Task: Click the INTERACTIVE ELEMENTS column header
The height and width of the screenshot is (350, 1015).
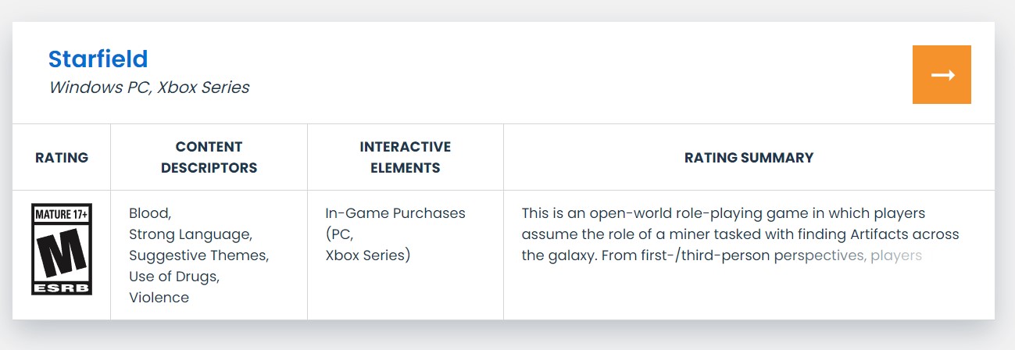Action: [x=405, y=157]
